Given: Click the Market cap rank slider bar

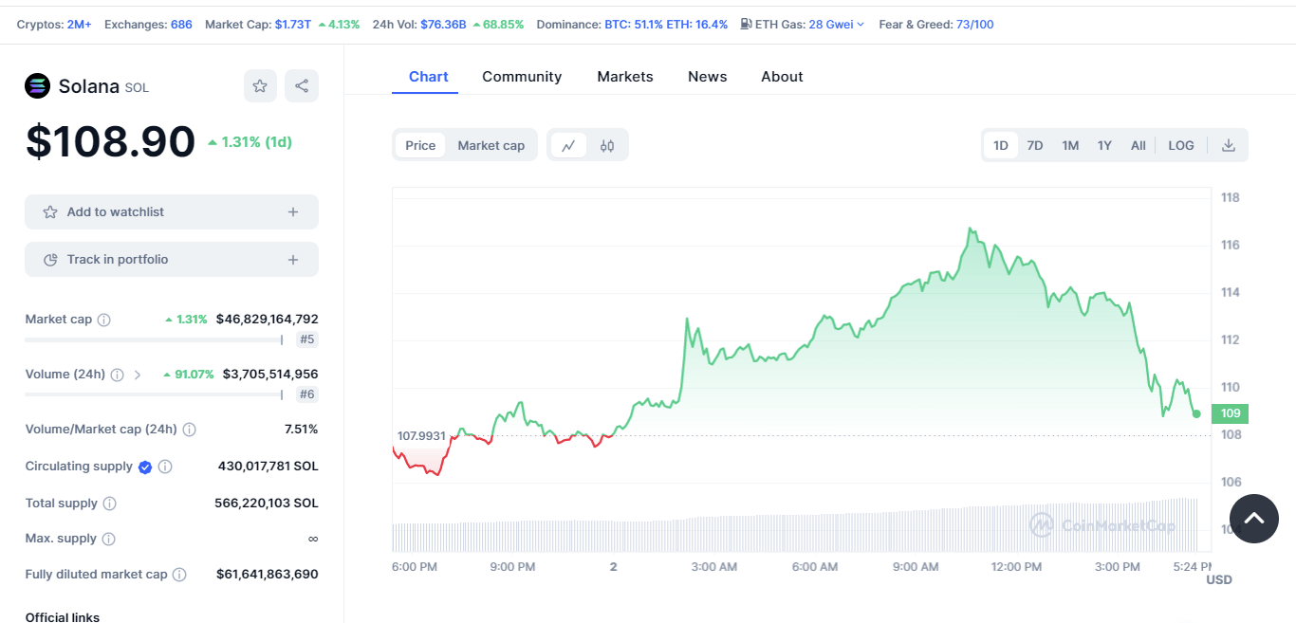Looking at the screenshot, I should 154,339.
